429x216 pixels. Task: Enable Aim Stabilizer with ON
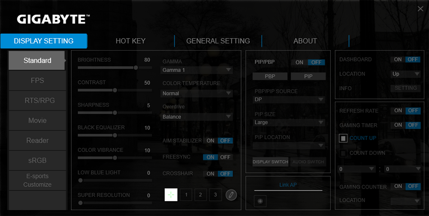(210, 141)
